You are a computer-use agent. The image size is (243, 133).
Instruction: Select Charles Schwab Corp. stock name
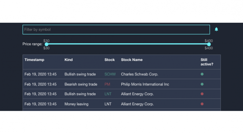[139, 74]
